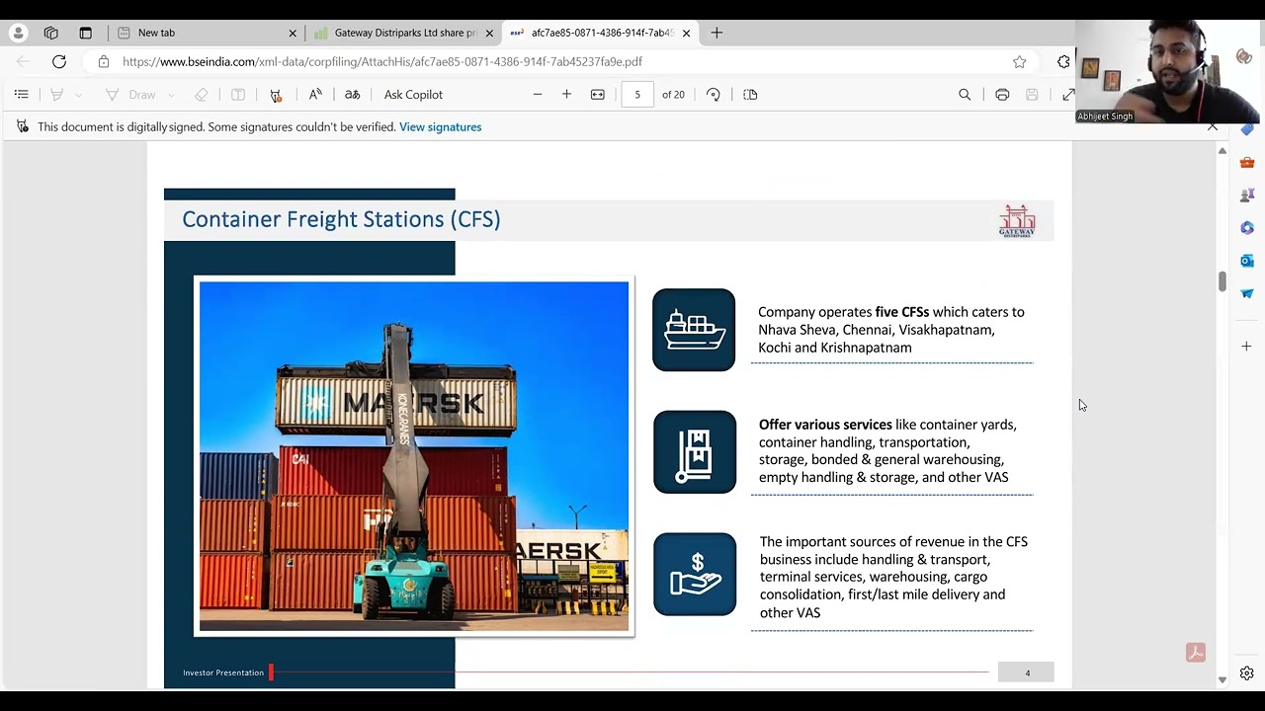Print the PDF document
Viewport: 1265px width, 711px height.
tap(1002, 95)
